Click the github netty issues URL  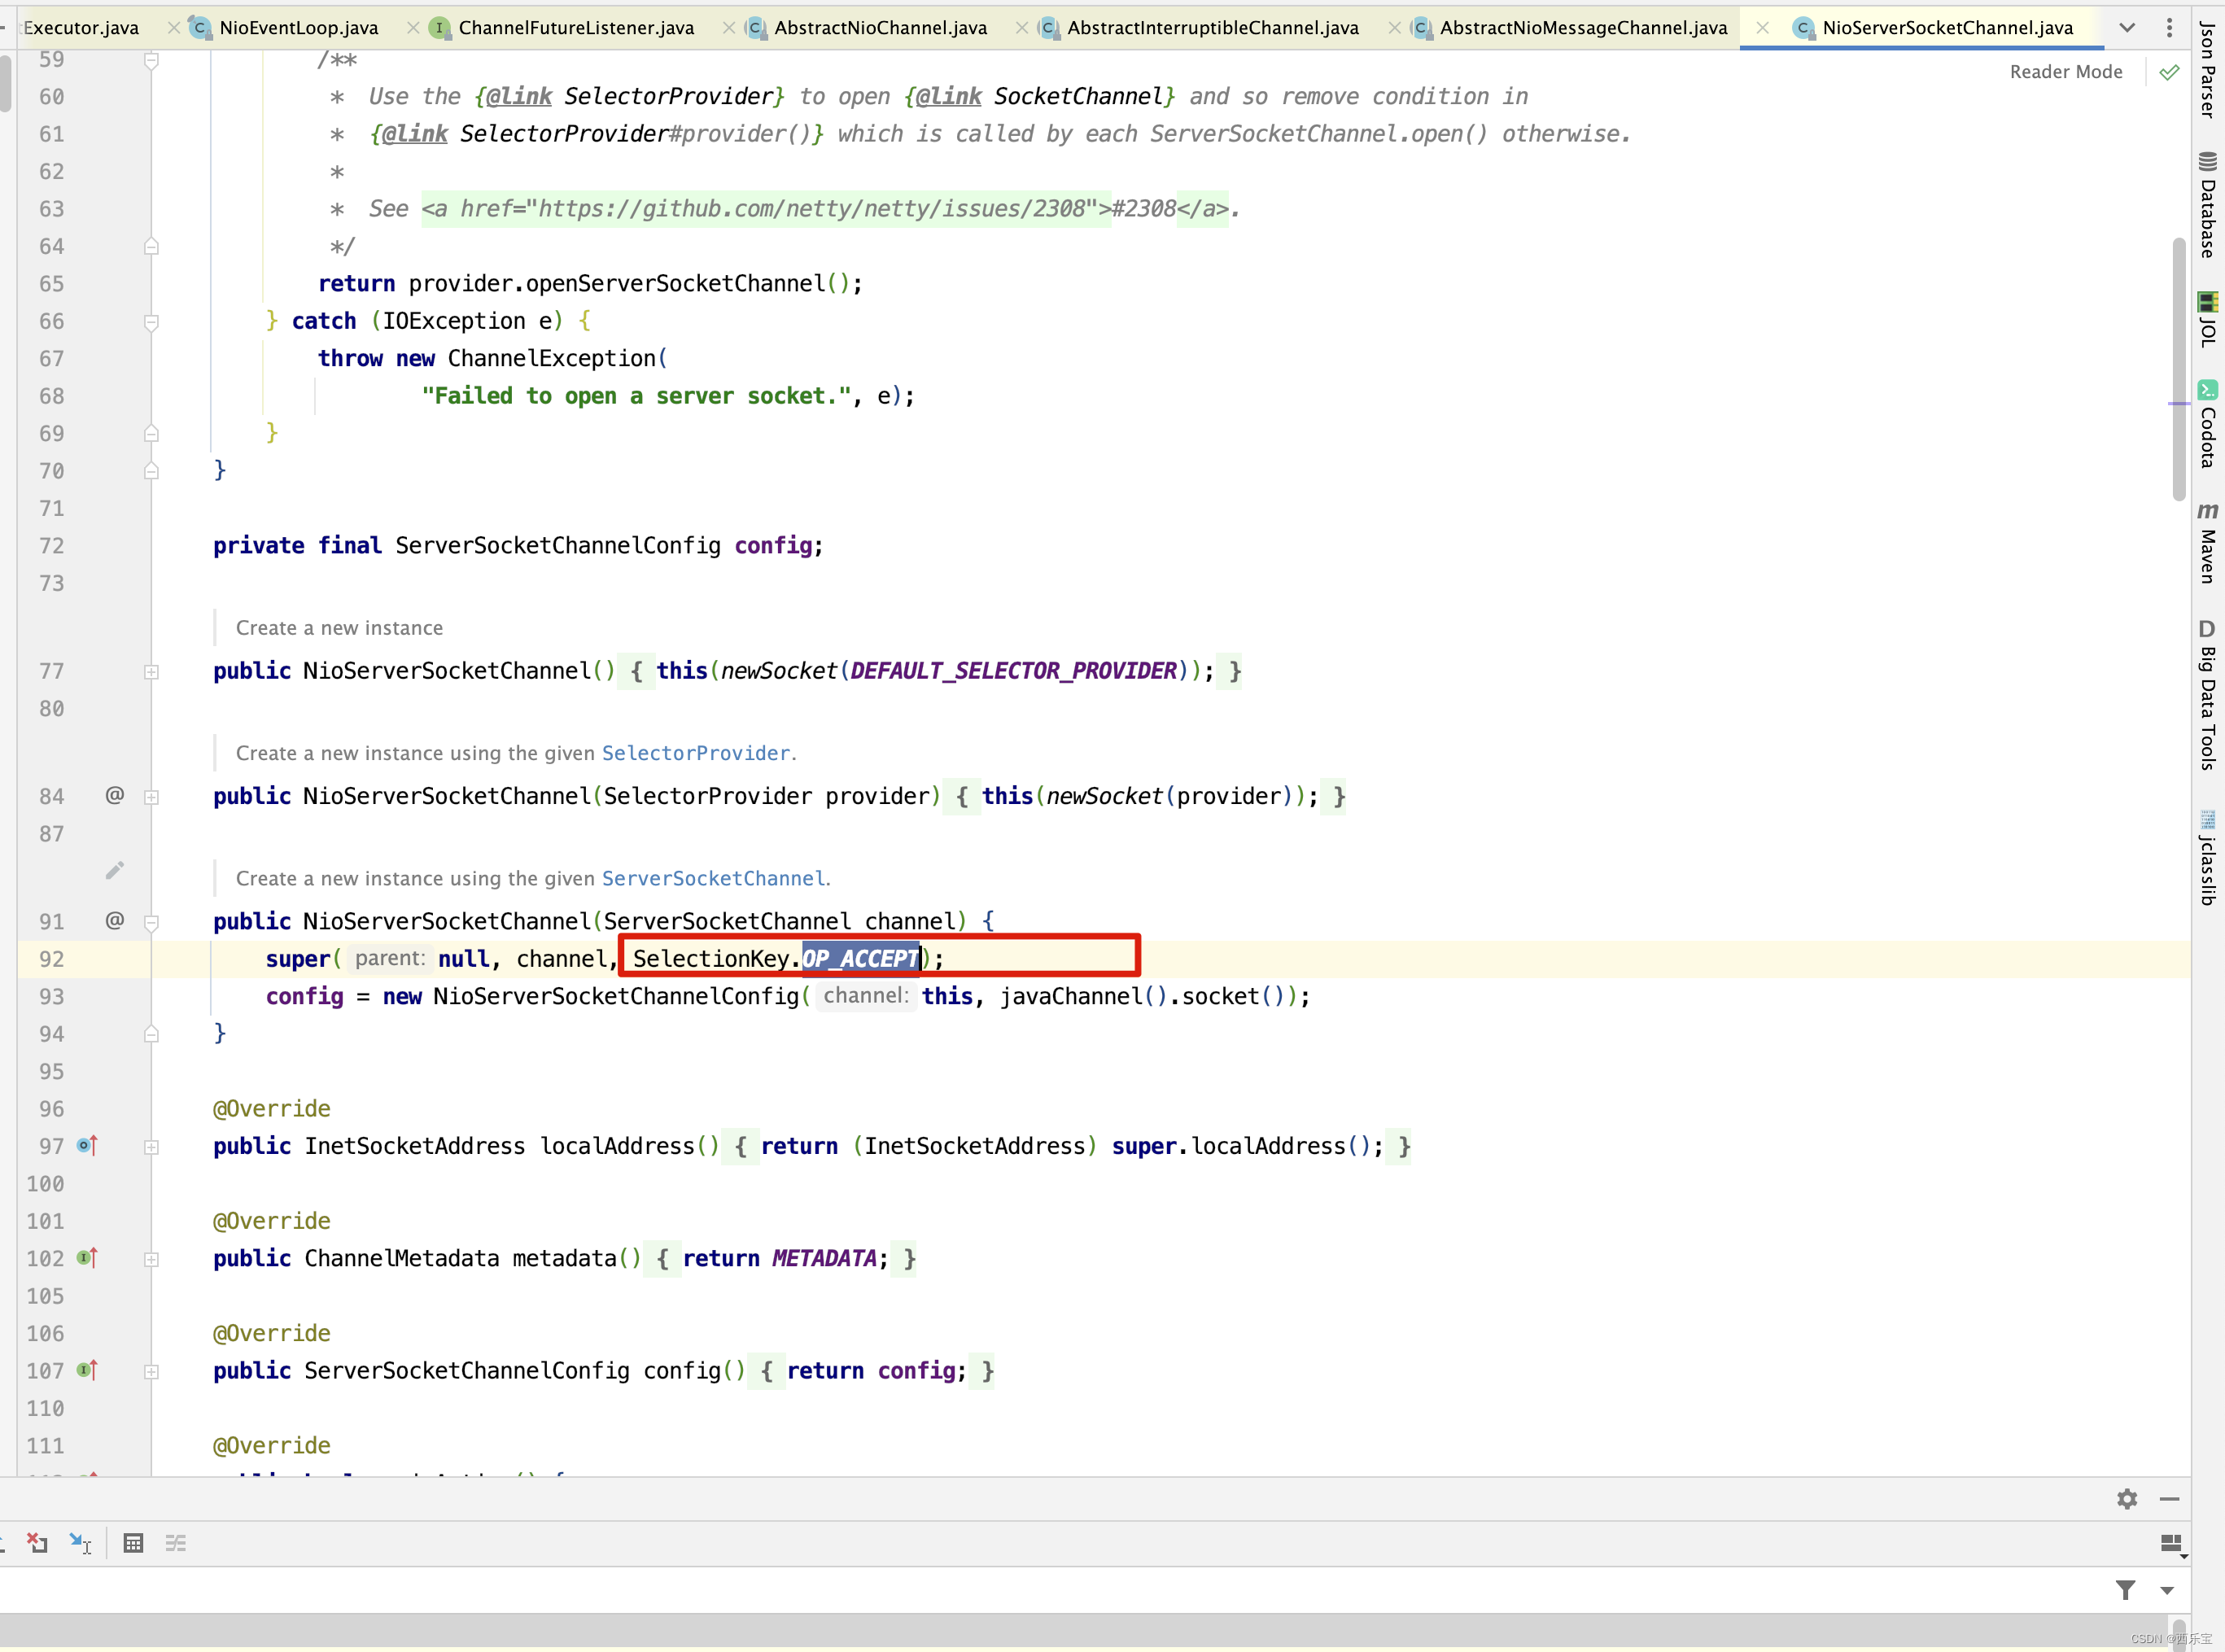click(x=812, y=209)
